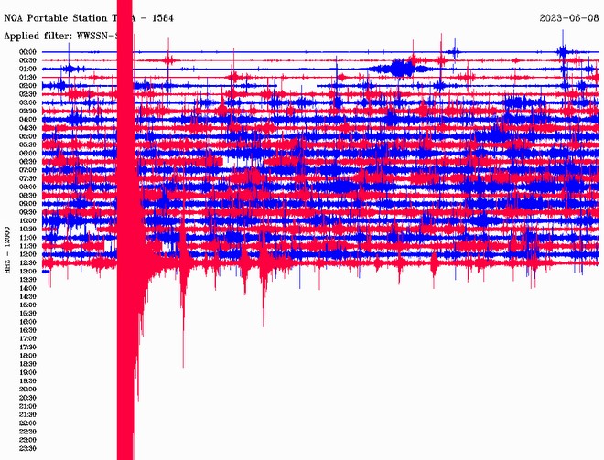Select the 00:00 time row label

pos(27,52)
